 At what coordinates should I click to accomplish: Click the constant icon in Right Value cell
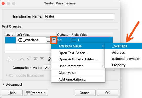click(74, 40)
